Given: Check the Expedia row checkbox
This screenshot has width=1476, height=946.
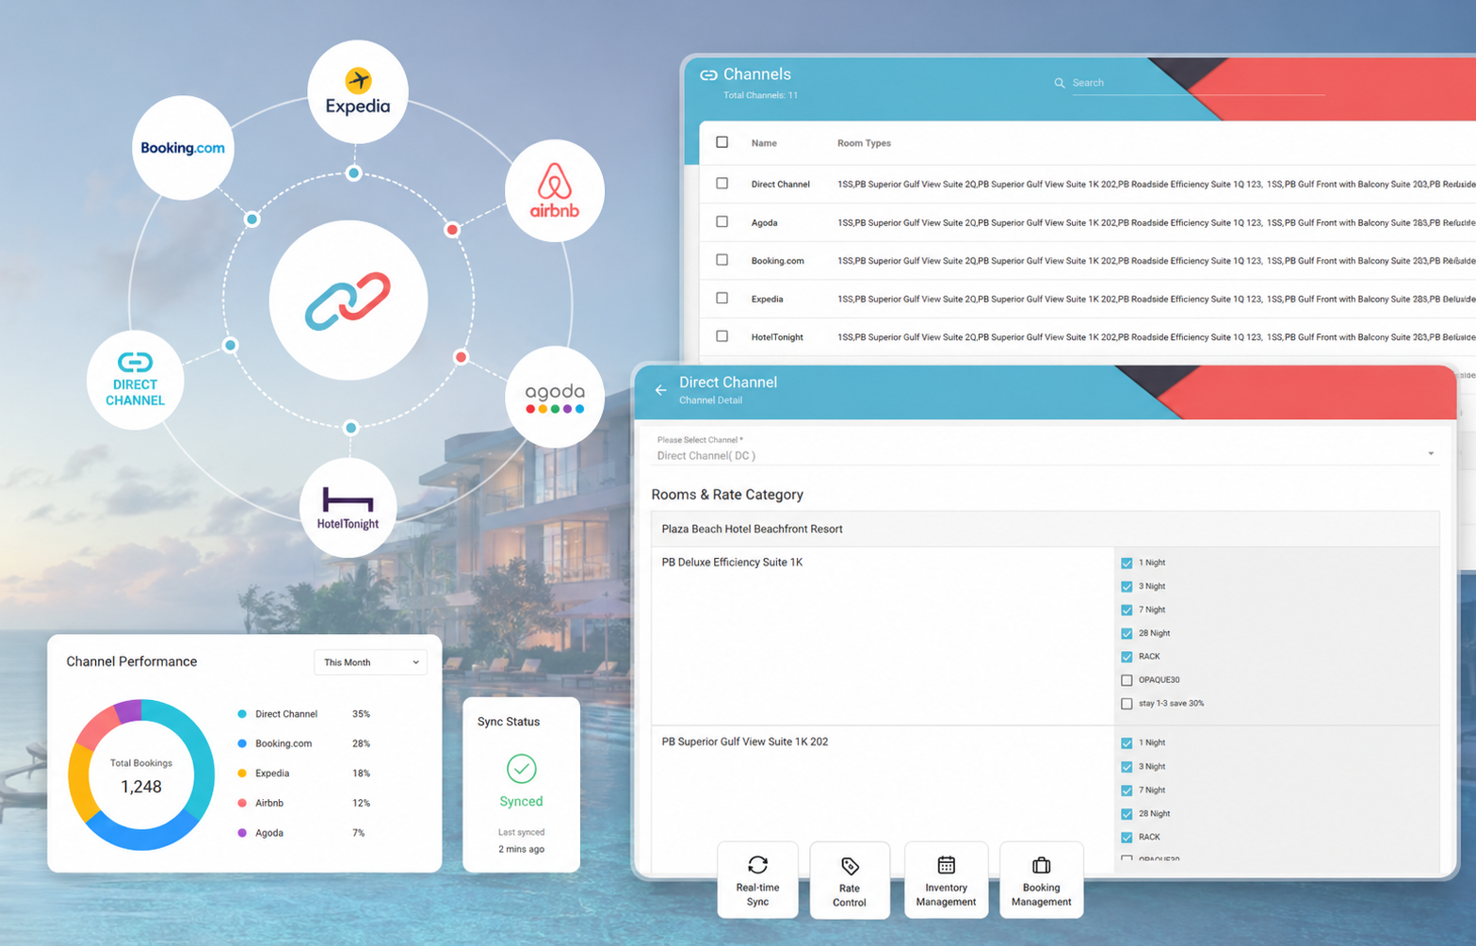Looking at the screenshot, I should 722,299.
